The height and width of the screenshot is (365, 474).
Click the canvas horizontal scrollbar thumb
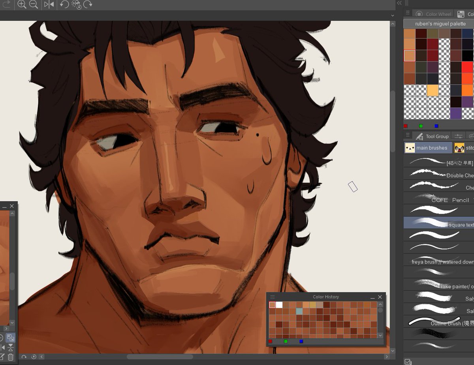click(x=160, y=357)
